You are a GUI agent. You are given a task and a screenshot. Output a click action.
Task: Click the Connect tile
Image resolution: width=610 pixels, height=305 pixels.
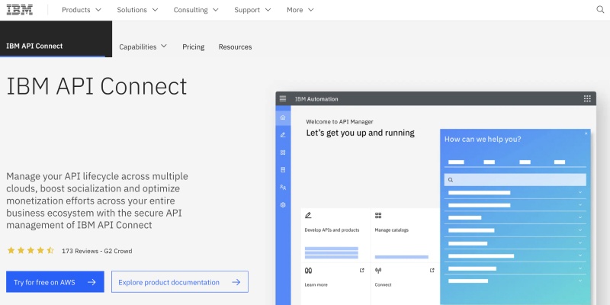pyautogui.click(x=406, y=284)
